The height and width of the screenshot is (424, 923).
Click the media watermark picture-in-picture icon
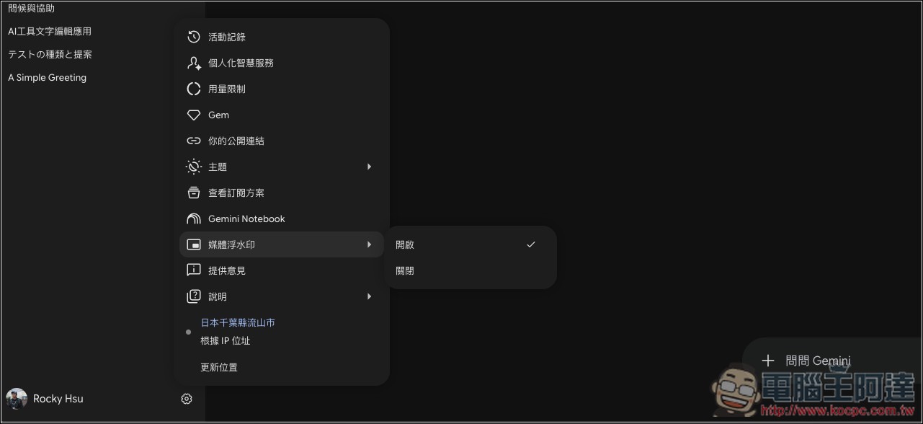coord(194,244)
